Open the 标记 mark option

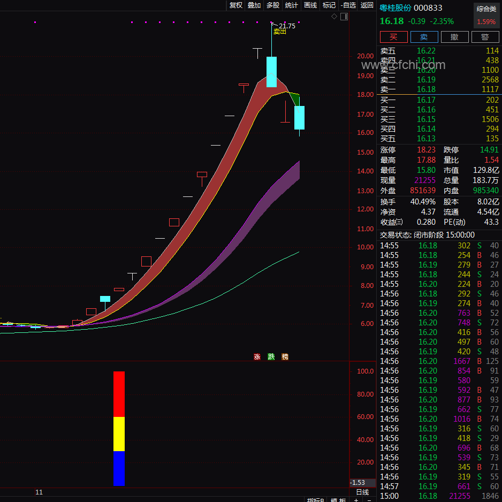329,5
